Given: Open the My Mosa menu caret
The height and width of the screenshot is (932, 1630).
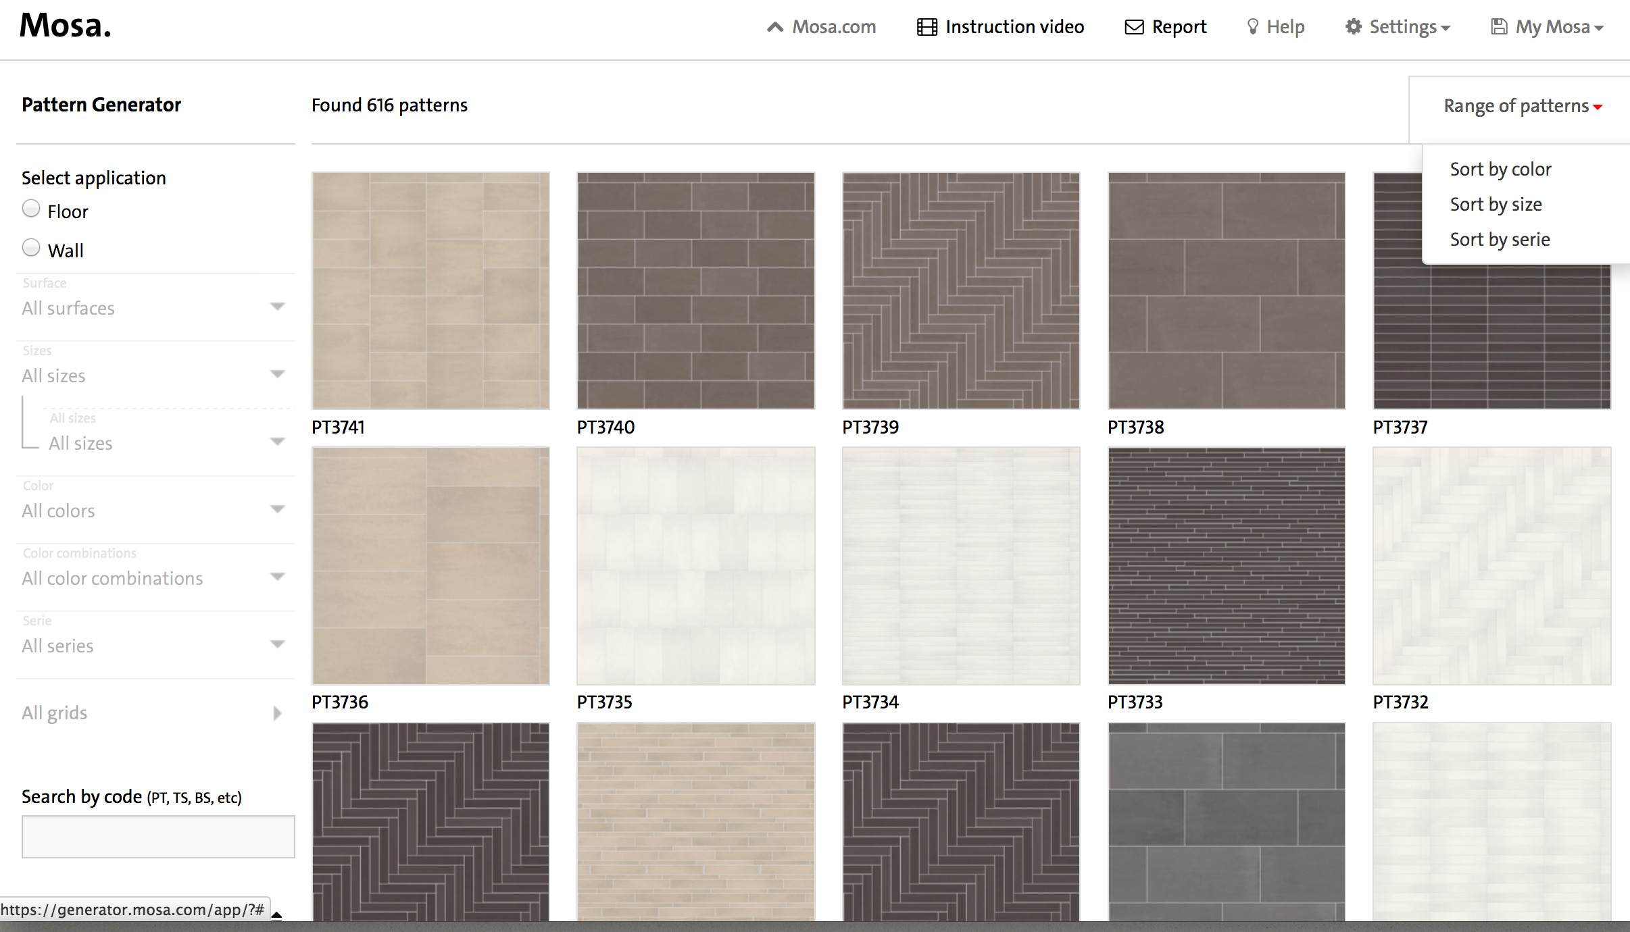Looking at the screenshot, I should (x=1599, y=28).
